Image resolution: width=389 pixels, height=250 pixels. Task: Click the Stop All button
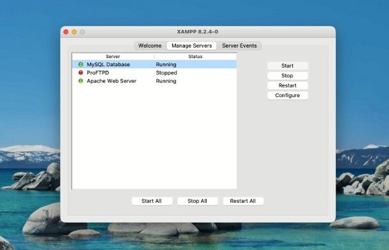(198, 201)
